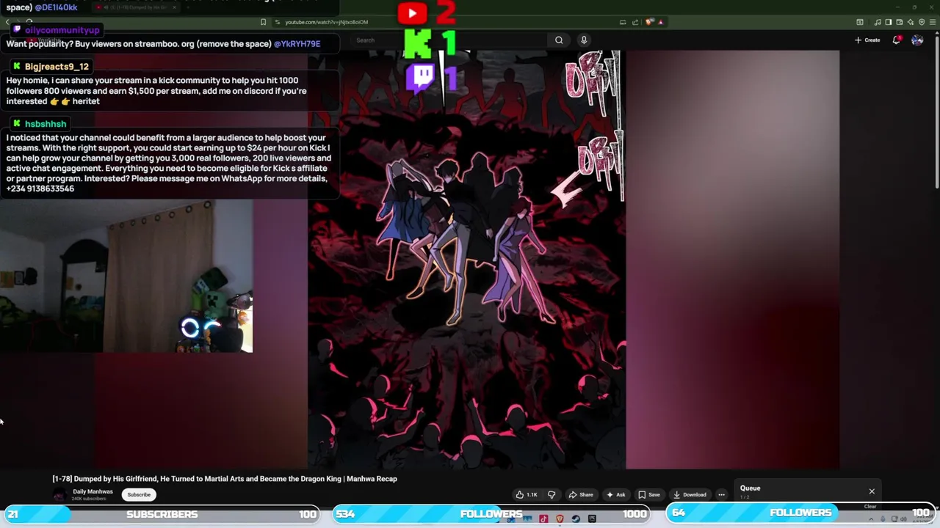Focus the YouTube Search field
The width and height of the screenshot is (940, 528).
click(x=449, y=40)
